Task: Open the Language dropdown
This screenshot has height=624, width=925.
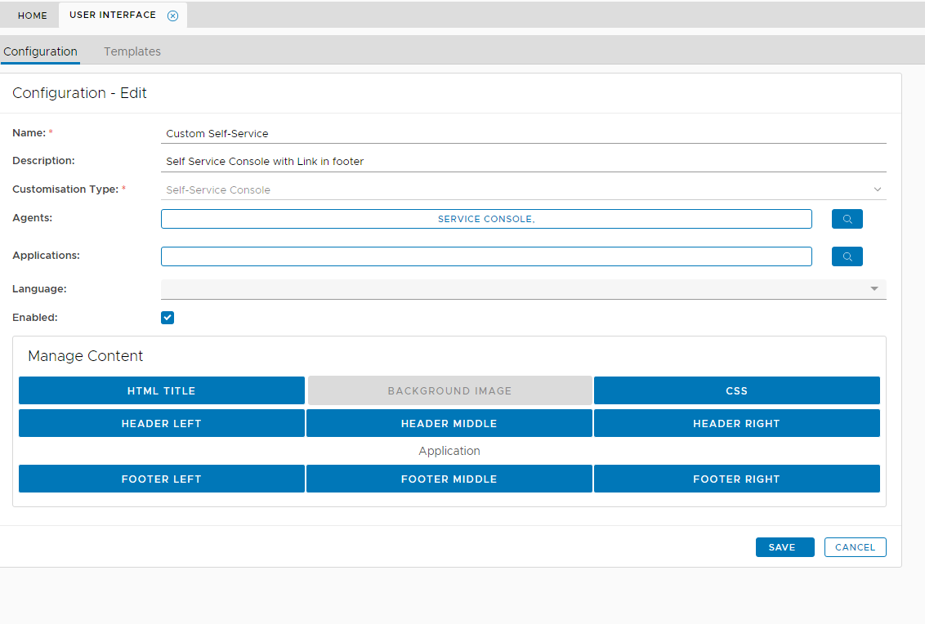Action: point(874,289)
